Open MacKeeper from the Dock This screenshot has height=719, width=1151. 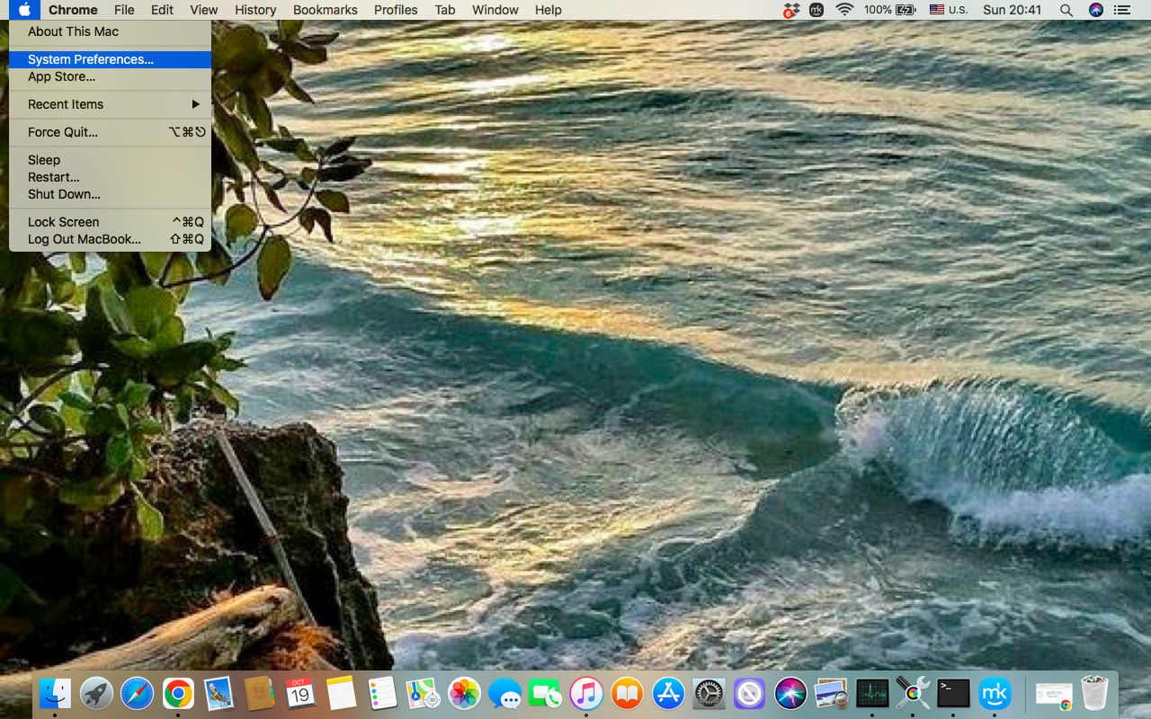click(x=995, y=693)
